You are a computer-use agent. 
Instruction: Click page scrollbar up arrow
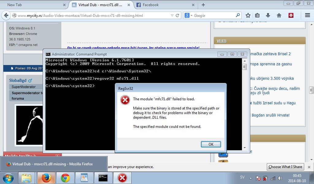(x=312, y=25)
